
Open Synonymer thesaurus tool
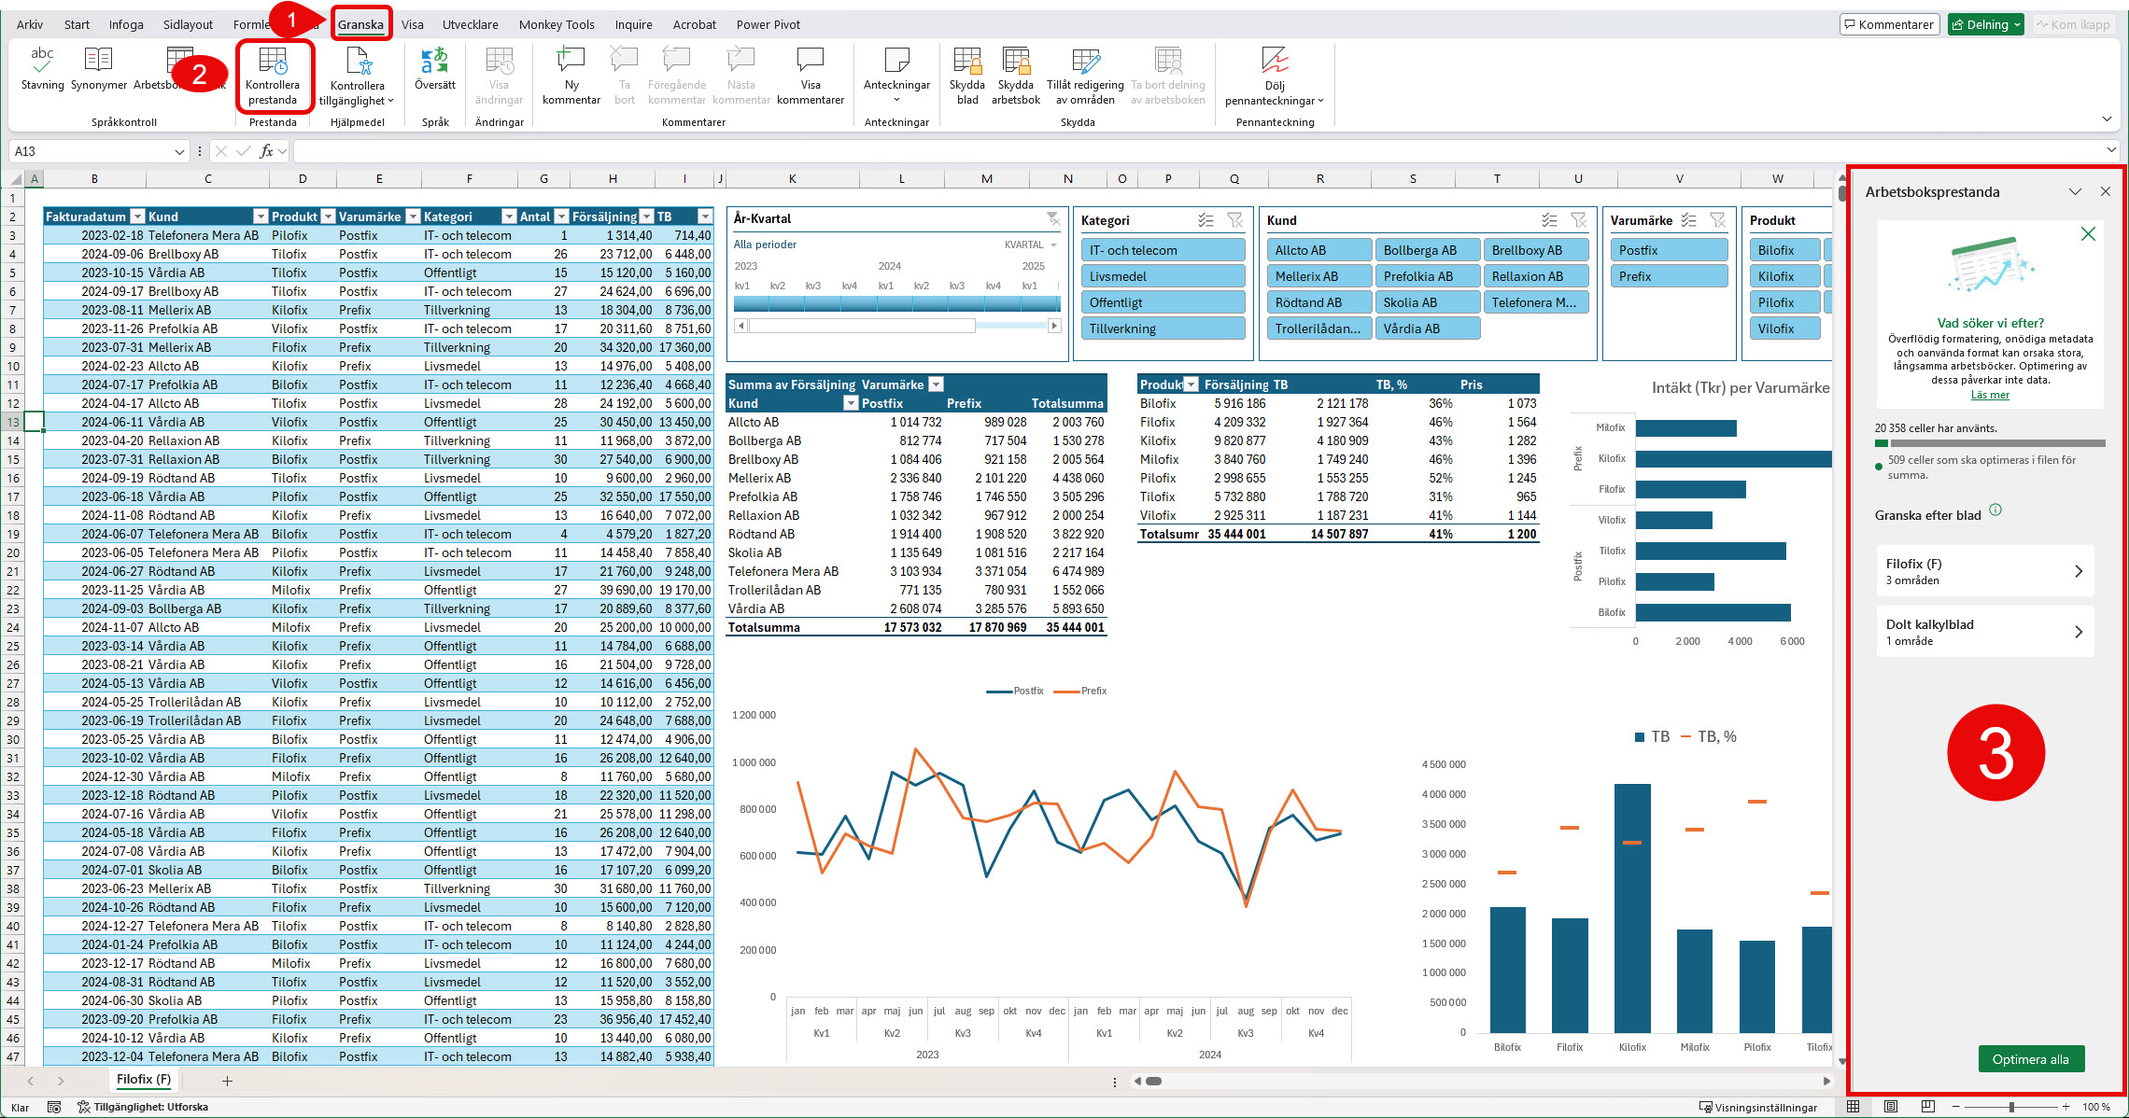pyautogui.click(x=98, y=75)
